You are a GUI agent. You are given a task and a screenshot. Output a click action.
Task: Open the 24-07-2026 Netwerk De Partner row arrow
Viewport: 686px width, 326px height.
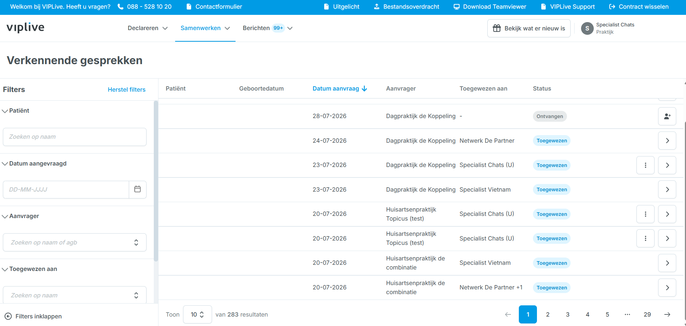coord(667,141)
